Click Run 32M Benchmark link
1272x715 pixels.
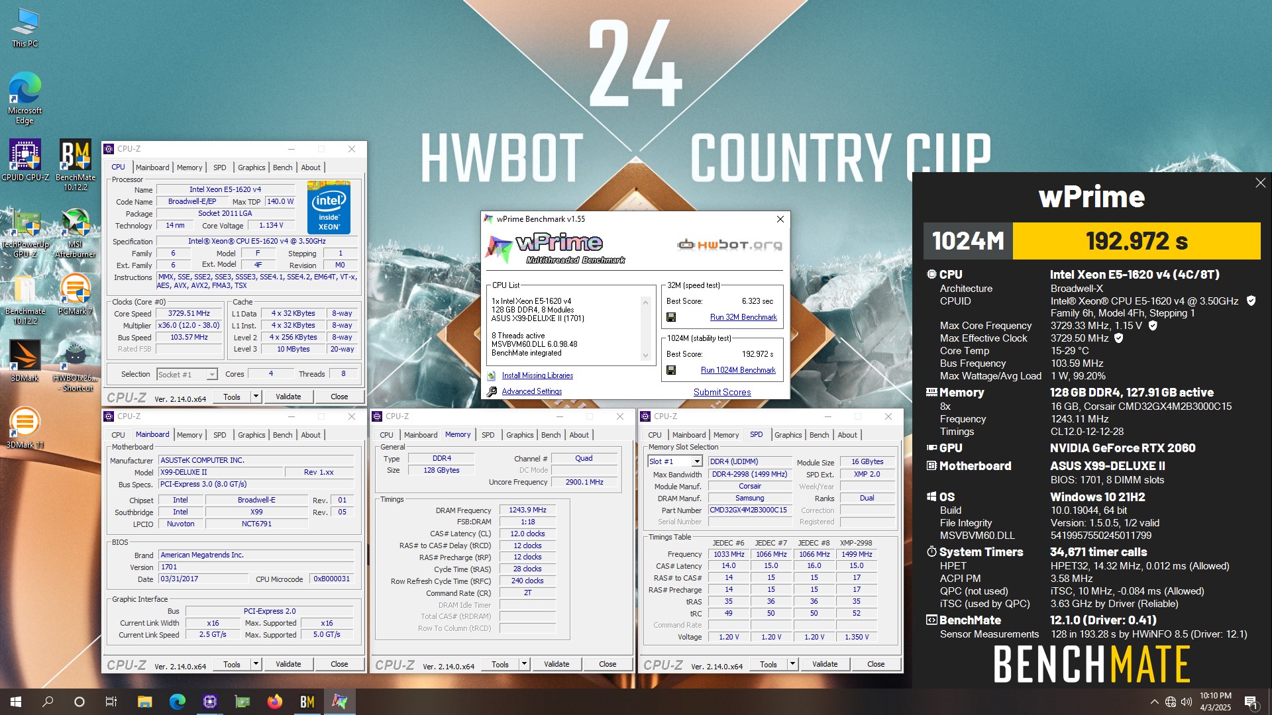click(743, 317)
